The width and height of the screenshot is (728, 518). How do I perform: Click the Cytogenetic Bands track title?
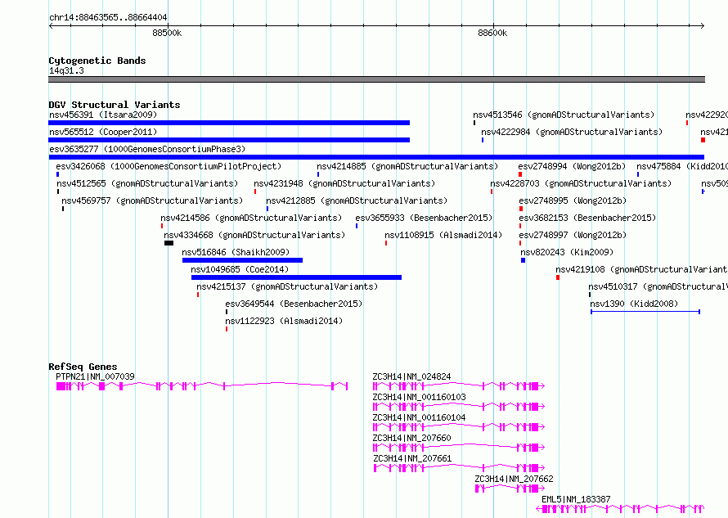coord(97,61)
